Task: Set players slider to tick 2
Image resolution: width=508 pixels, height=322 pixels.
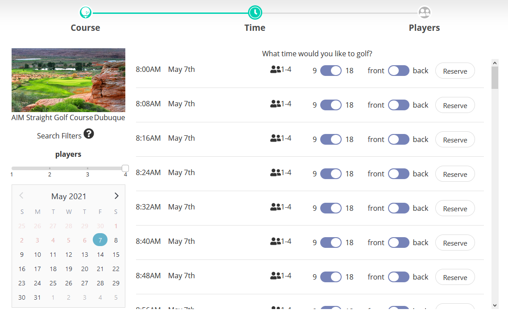Action: pos(50,168)
